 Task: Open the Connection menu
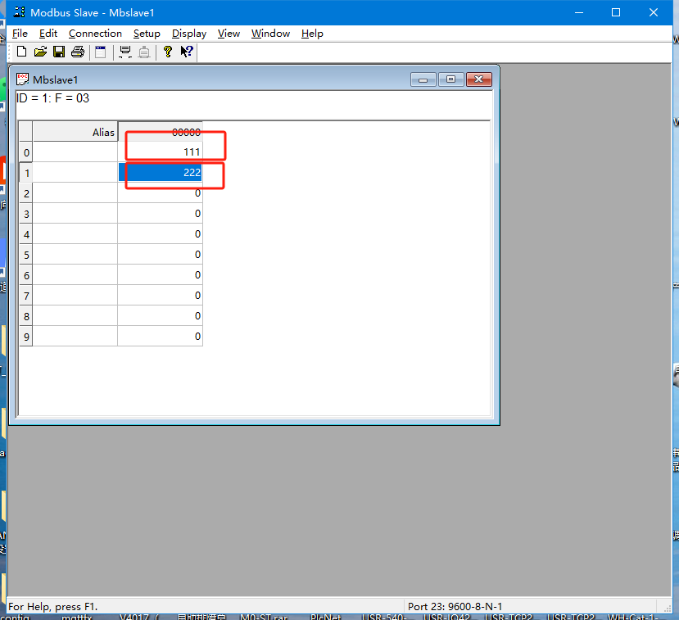click(95, 34)
